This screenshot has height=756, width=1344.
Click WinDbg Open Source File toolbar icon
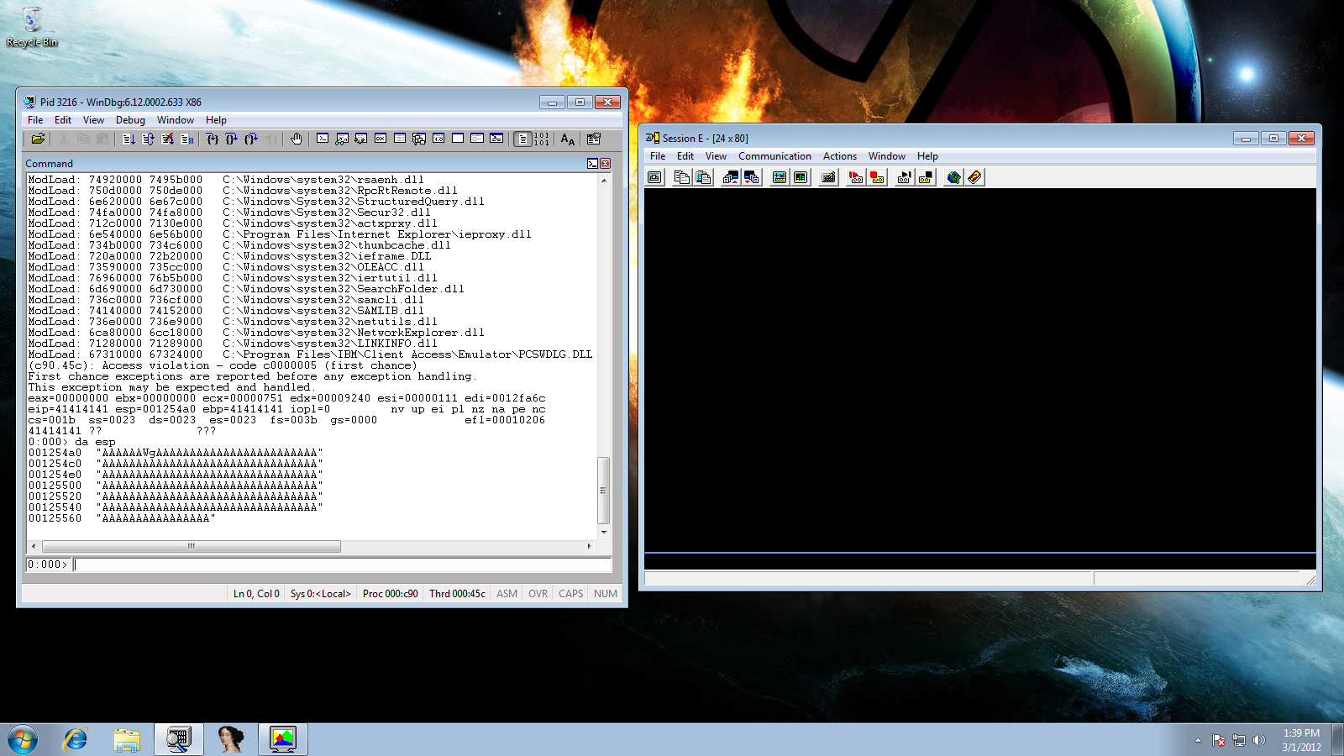pyautogui.click(x=38, y=139)
